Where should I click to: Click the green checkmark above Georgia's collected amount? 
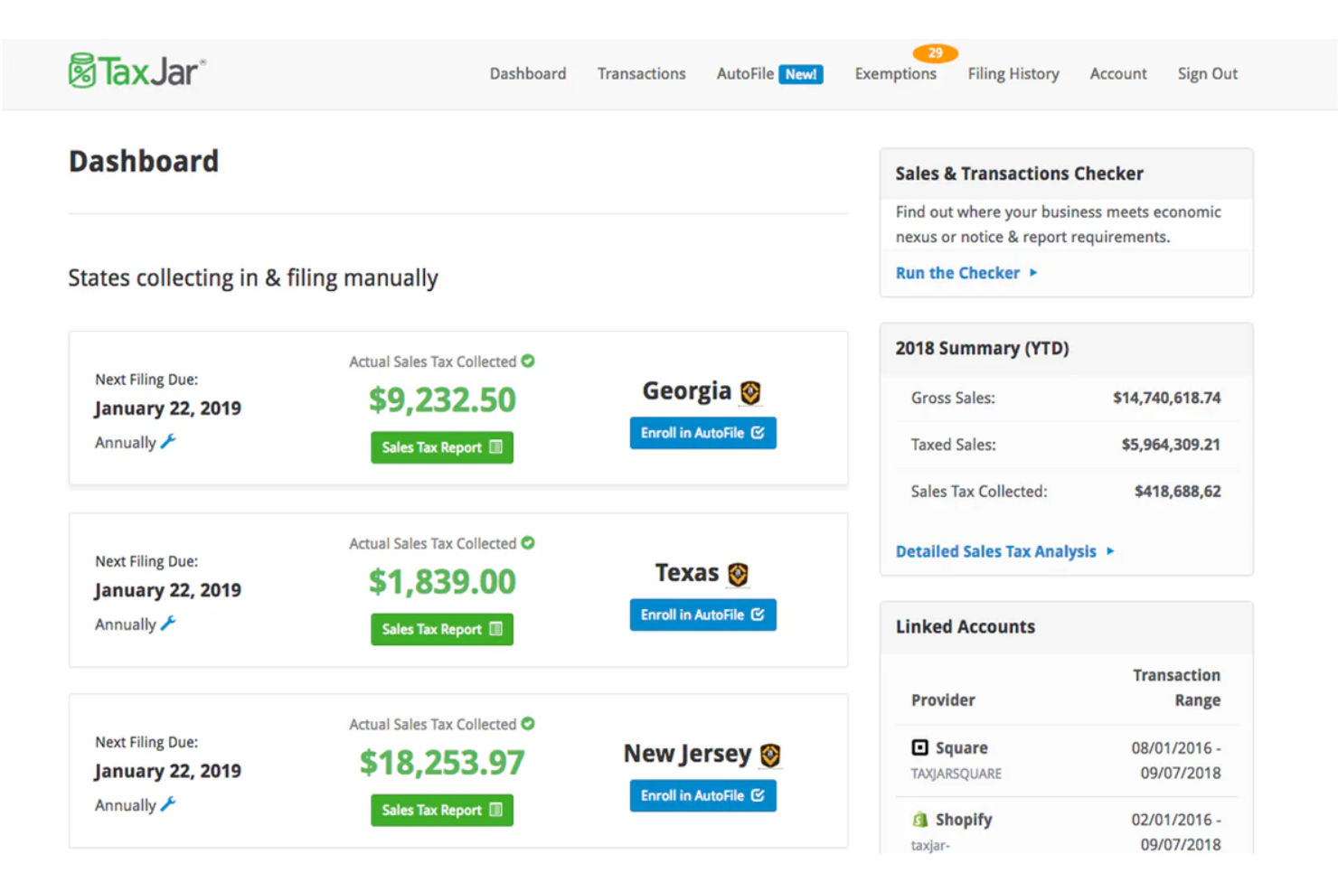click(529, 361)
